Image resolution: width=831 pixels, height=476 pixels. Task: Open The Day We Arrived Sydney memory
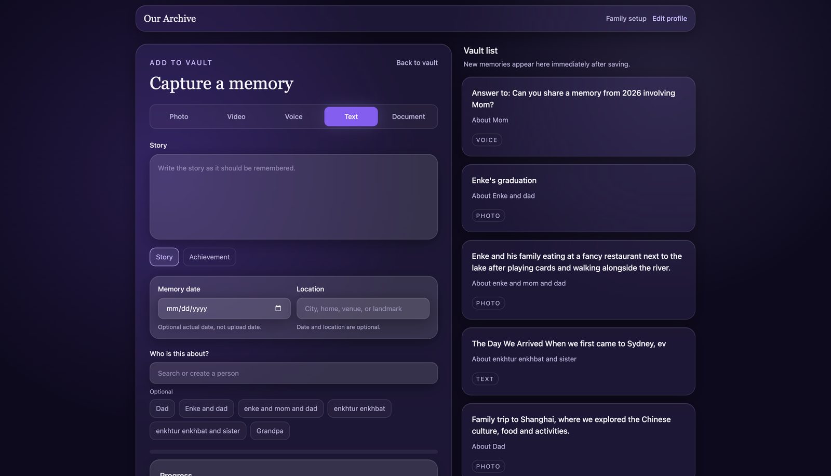click(578, 361)
